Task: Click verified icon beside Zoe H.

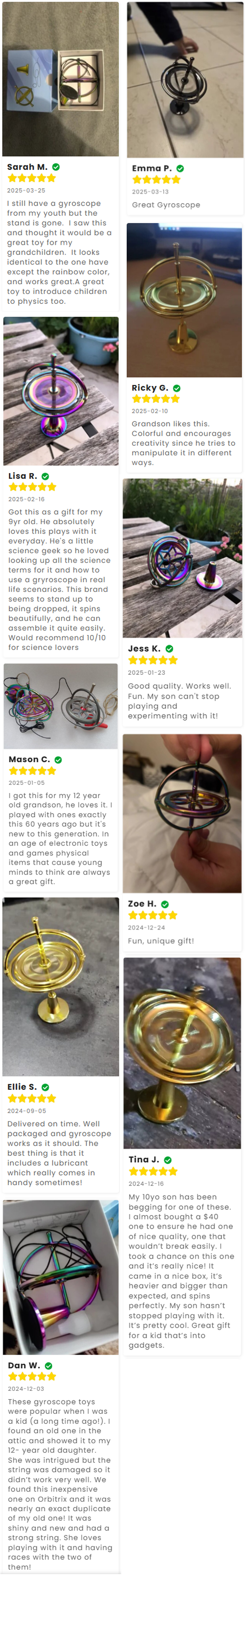Action: 165,904
